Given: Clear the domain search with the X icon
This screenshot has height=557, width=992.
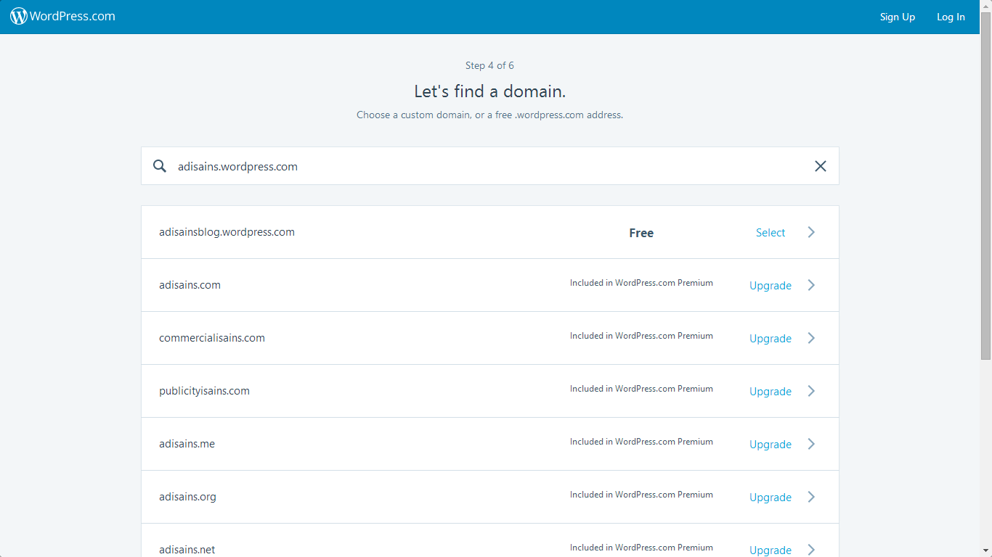Looking at the screenshot, I should (821, 166).
